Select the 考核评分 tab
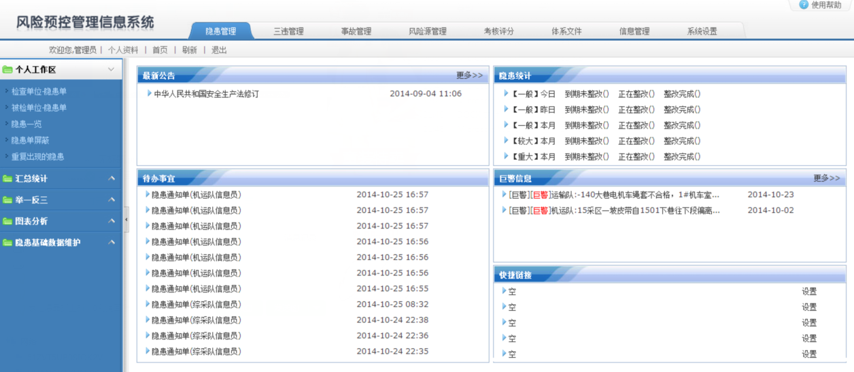This screenshot has height=372, width=854. pyautogui.click(x=499, y=31)
